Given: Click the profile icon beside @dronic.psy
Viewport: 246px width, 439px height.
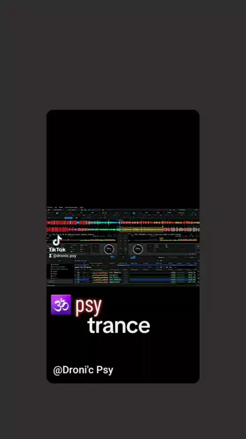Looking at the screenshot, I should (50, 256).
